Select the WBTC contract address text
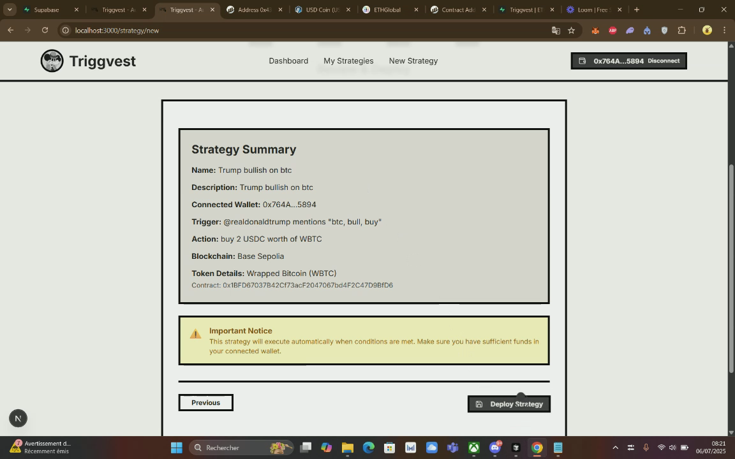 (308, 285)
